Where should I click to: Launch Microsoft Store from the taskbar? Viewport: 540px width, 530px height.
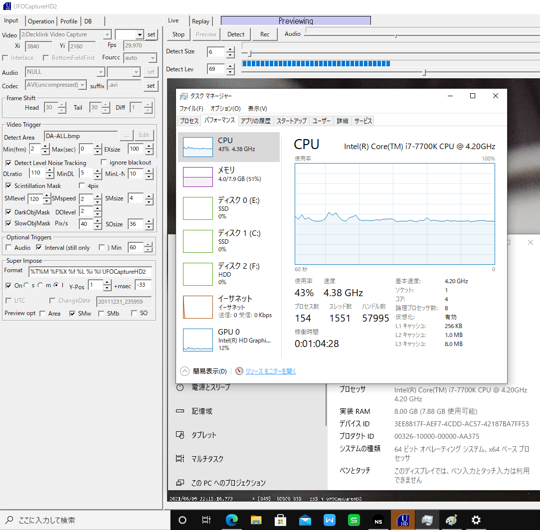280,520
